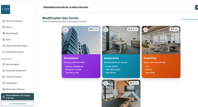
Task: Open Domiciliation settings in sidebar
Action: (11, 83)
